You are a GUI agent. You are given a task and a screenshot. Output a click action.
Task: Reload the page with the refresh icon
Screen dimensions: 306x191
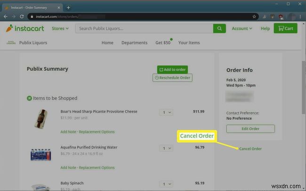tap(22, 17)
